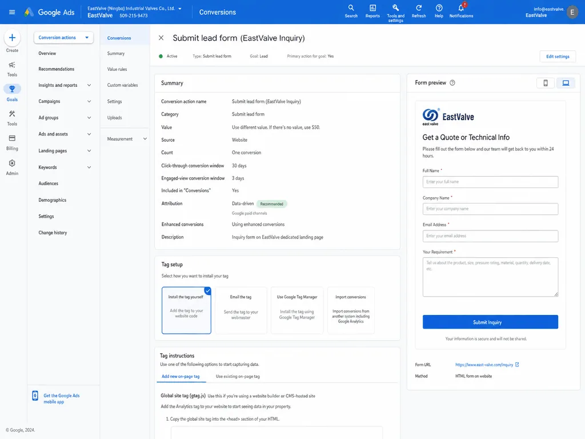Screen dimensions: 585x439
Task: Open the Search tool in header
Action: click(x=351, y=11)
